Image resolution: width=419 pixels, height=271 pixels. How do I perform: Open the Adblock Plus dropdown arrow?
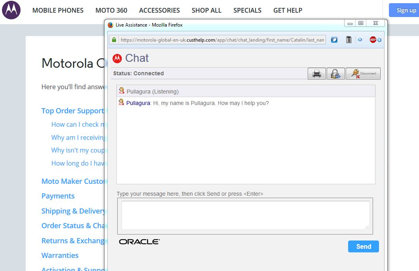(379, 40)
